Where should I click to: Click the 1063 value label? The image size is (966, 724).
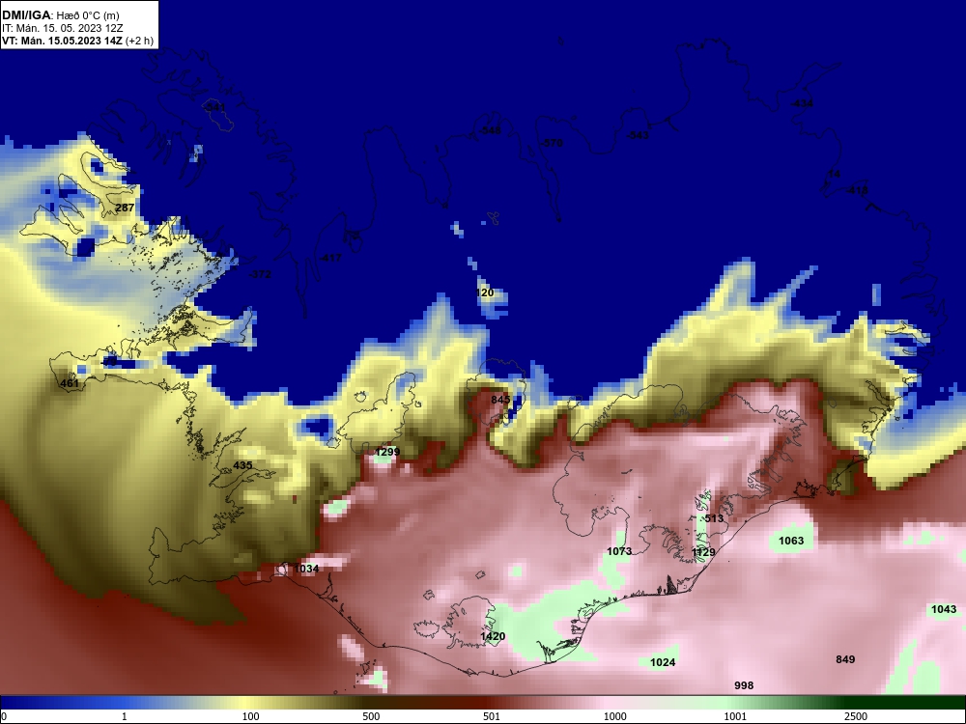[791, 541]
